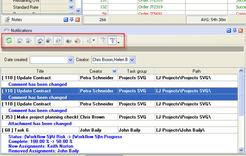
Task: Click the pointing hand icon in toolbar
Action: click(78, 41)
